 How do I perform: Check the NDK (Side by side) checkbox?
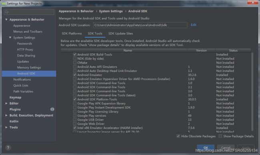point(75,58)
